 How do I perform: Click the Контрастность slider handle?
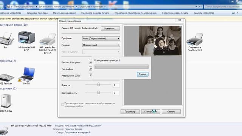pyautogui.click(x=98, y=92)
